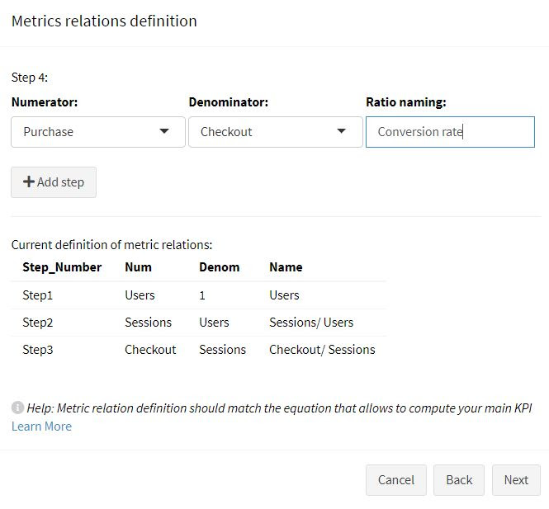Click the Add step button

pyautogui.click(x=54, y=182)
